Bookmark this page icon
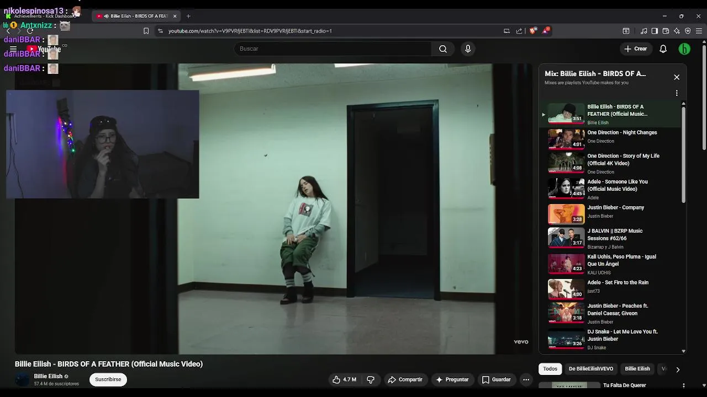 coord(146,31)
